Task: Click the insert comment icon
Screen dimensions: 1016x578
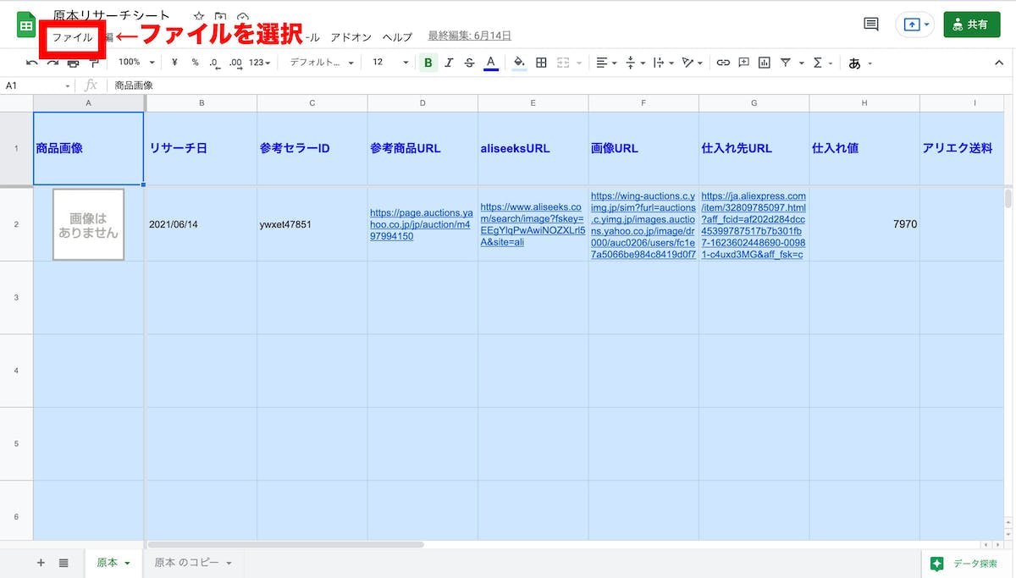Action: (744, 63)
